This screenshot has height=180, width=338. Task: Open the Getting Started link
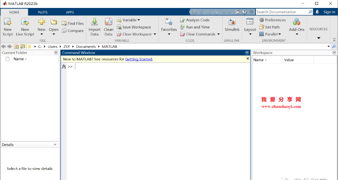tap(139, 59)
